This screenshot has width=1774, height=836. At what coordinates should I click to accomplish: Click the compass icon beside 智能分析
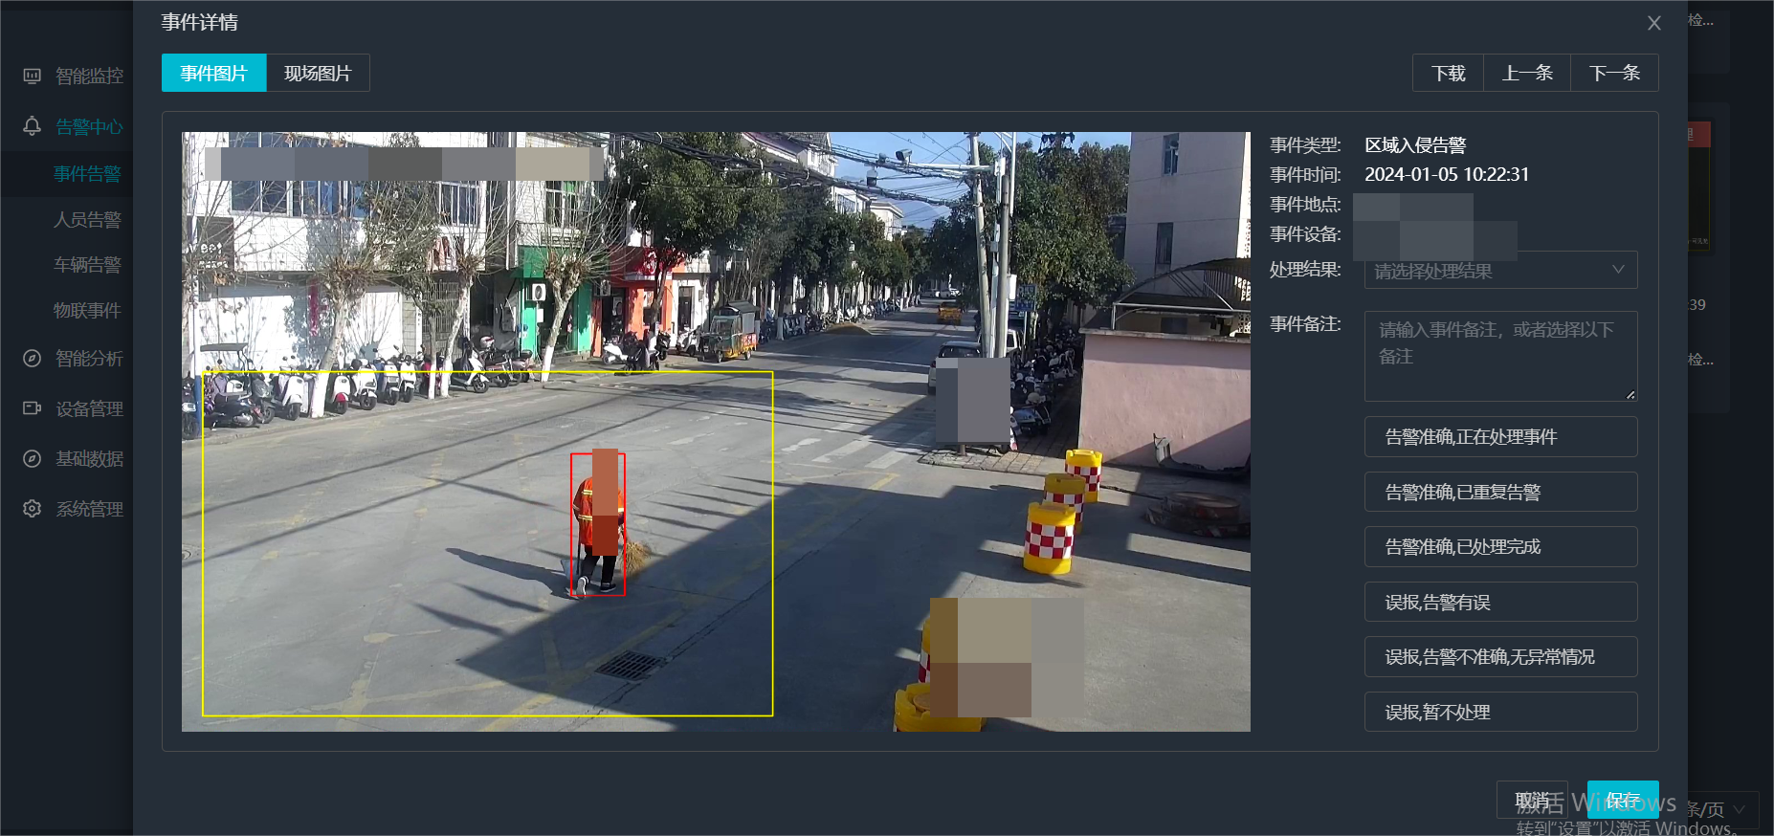pyautogui.click(x=32, y=359)
